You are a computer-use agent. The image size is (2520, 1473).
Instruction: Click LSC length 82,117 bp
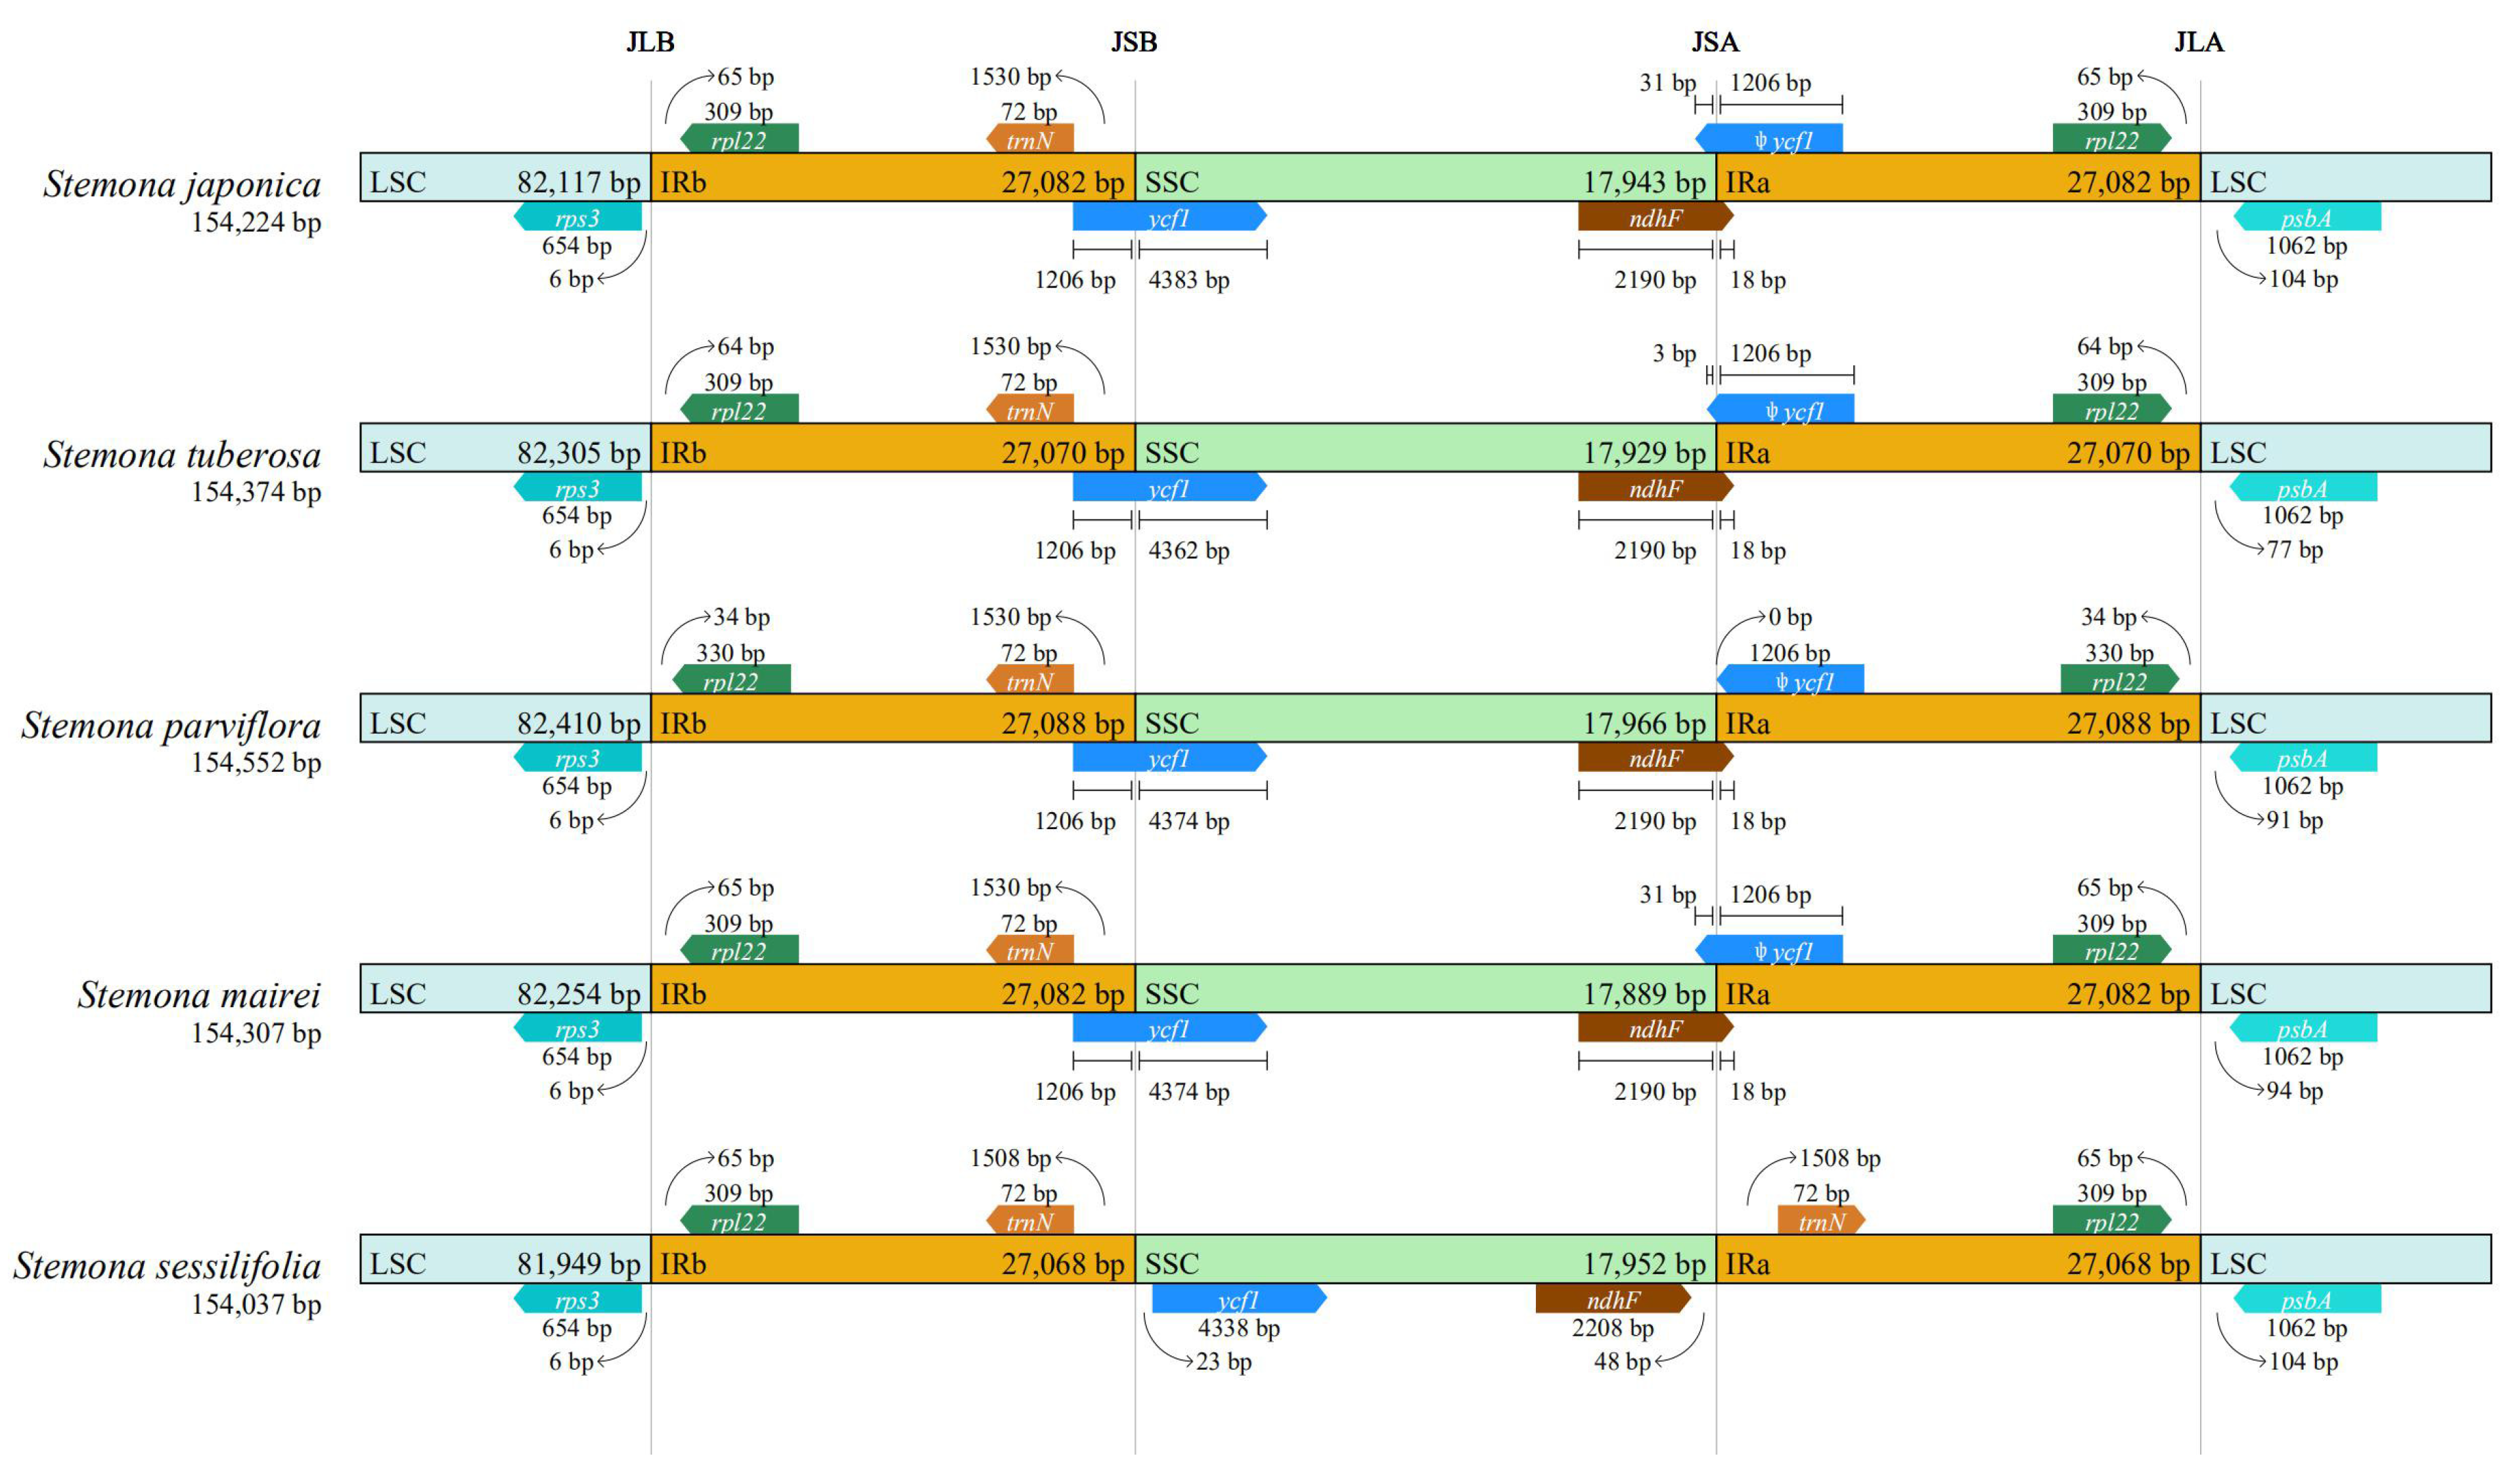[x=578, y=182]
